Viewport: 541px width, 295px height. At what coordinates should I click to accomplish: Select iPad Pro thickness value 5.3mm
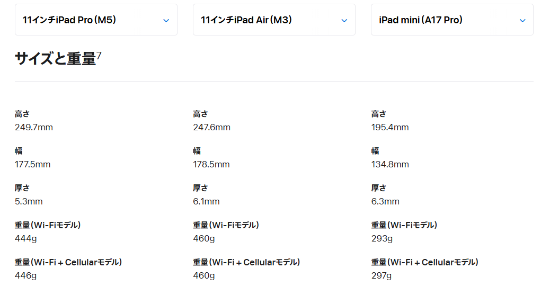click(x=29, y=201)
